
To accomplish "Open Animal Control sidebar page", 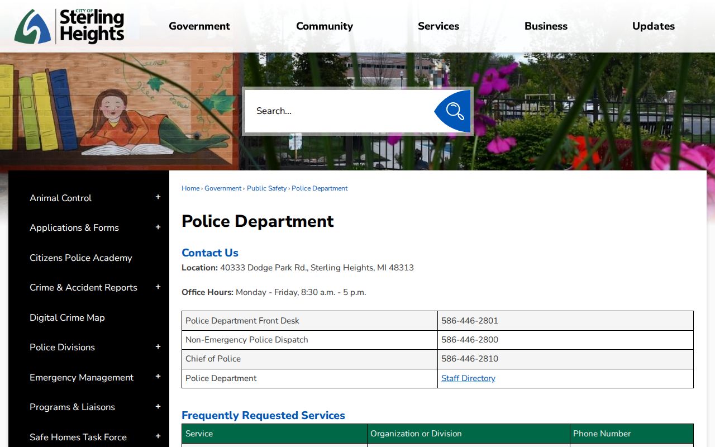I will 60,198.
